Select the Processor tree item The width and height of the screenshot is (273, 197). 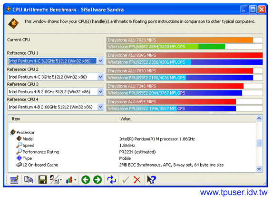[x=25, y=133]
